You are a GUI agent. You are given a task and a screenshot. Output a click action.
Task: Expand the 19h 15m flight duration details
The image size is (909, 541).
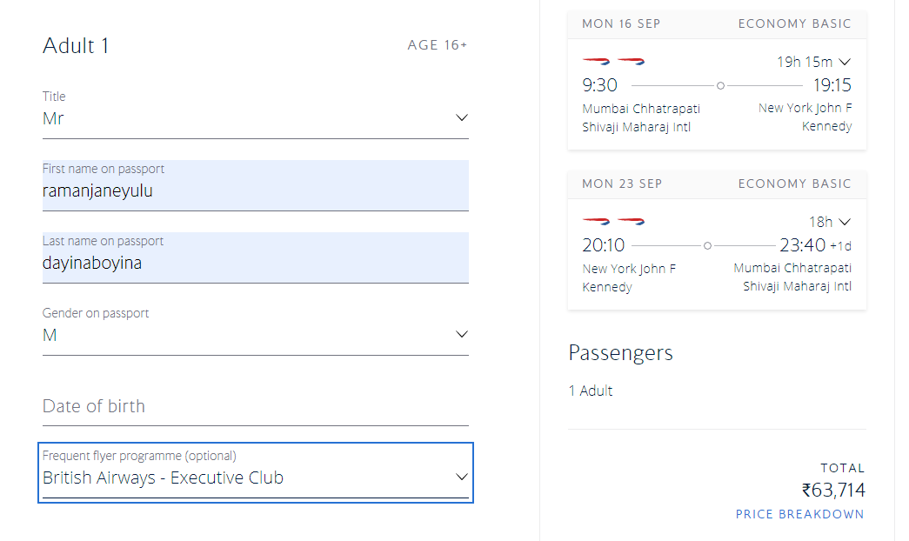pyautogui.click(x=813, y=62)
